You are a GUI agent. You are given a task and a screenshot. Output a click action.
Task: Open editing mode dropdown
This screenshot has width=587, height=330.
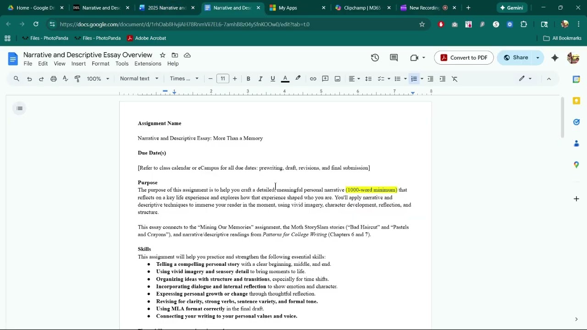click(x=526, y=79)
